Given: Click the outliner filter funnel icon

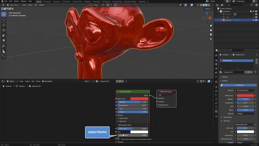Looking at the screenshot, I should (x=252, y=5).
